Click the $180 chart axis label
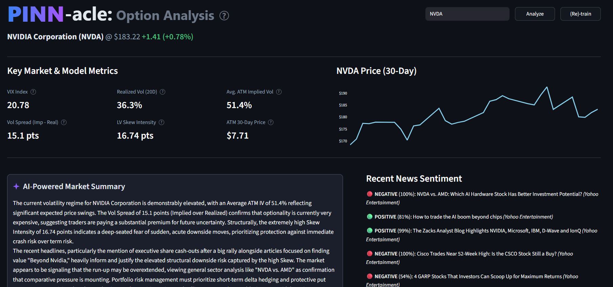 click(x=343, y=117)
